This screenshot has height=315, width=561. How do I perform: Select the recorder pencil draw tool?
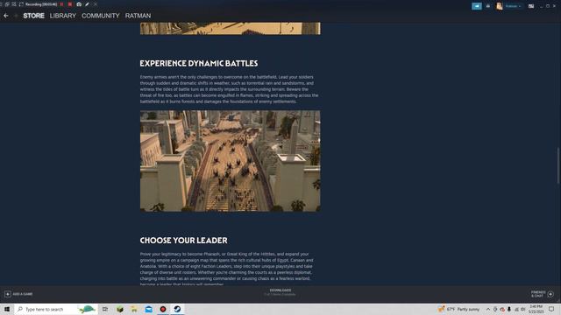tap(87, 4)
